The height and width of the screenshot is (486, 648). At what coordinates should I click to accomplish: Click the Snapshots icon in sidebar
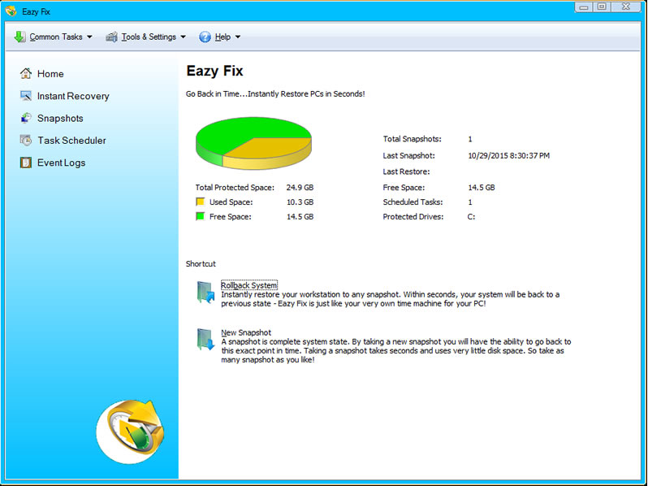pyautogui.click(x=26, y=119)
